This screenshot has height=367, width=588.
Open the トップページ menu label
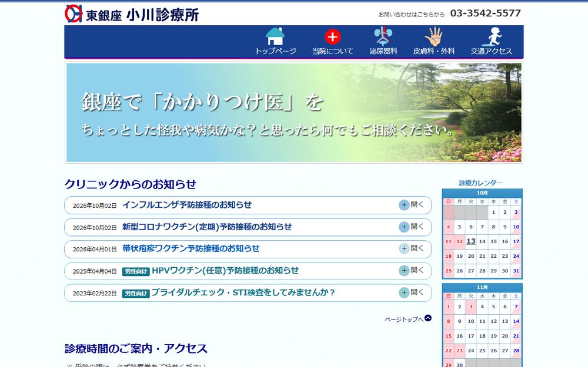click(275, 51)
